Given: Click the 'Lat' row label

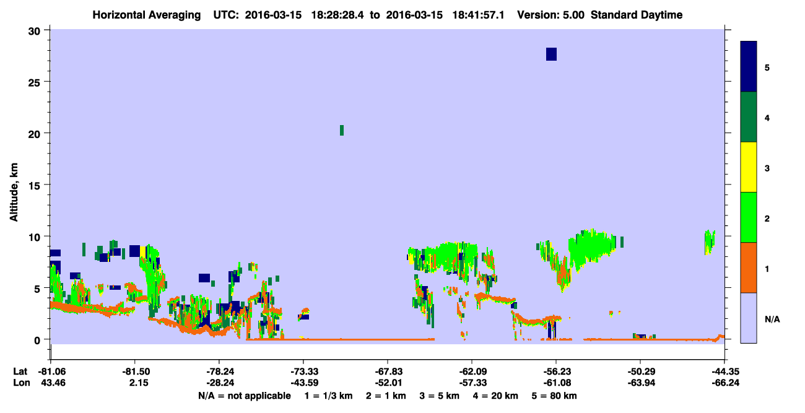Looking at the screenshot, I should click(20, 372).
